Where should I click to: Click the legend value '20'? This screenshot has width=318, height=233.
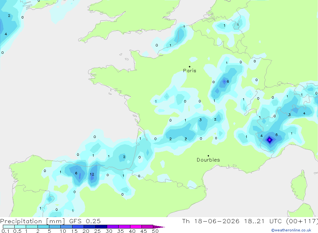[x=86, y=231]
